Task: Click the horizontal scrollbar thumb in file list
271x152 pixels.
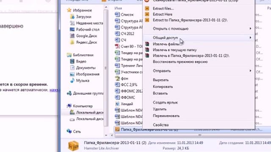Action: click(x=193, y=135)
